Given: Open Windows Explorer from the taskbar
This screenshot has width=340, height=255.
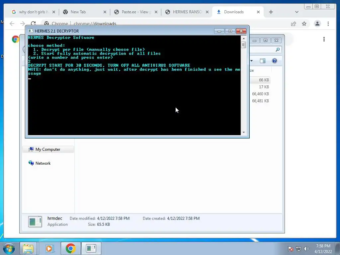Looking at the screenshot, I should 28,248.
